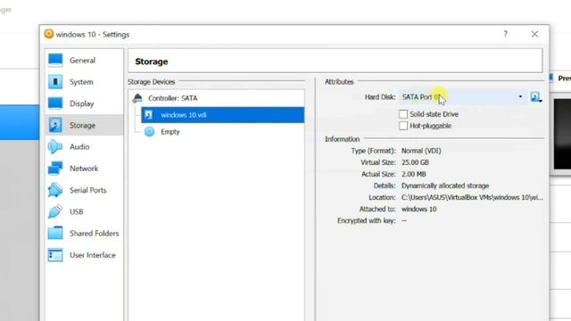Open Shared Folders settings

[x=84, y=234]
